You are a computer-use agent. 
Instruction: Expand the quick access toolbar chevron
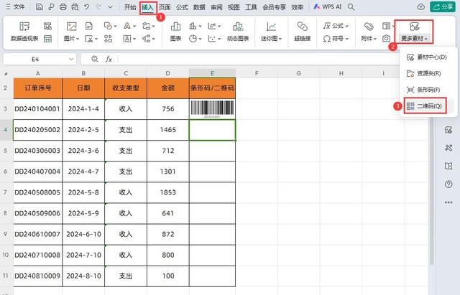110,7
